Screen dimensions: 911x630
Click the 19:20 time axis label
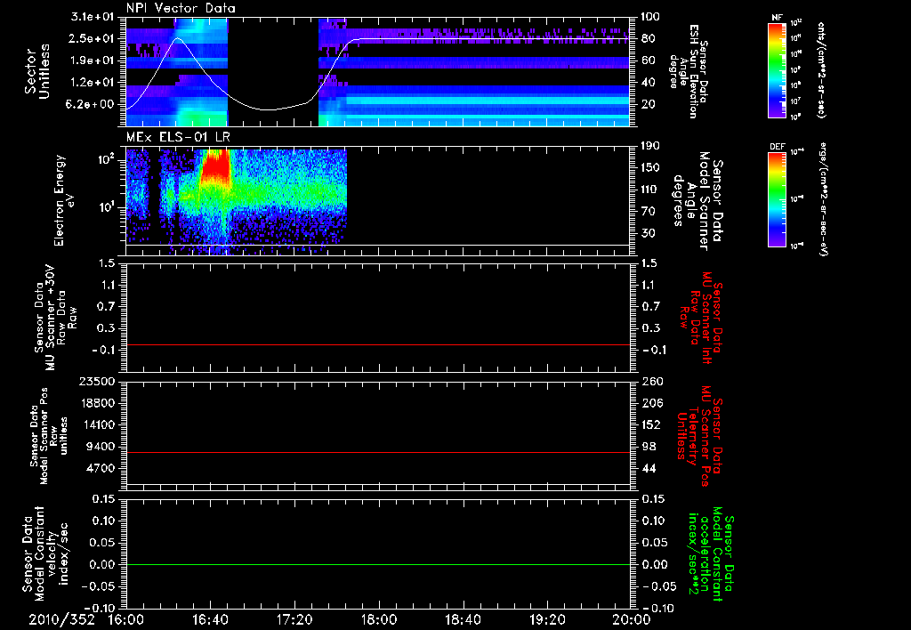(x=546, y=619)
